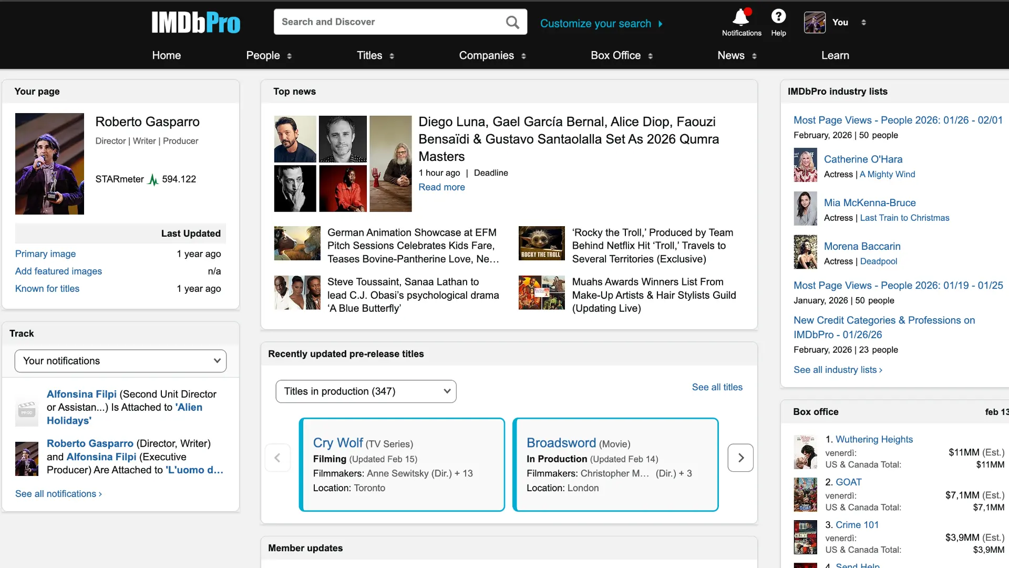The image size is (1009, 568).
Task: Open the Alien Holidays clapperboard notification icon
Action: [x=27, y=411]
